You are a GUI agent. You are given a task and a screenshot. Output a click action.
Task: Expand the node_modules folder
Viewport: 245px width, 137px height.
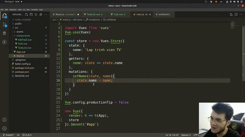(23, 19)
